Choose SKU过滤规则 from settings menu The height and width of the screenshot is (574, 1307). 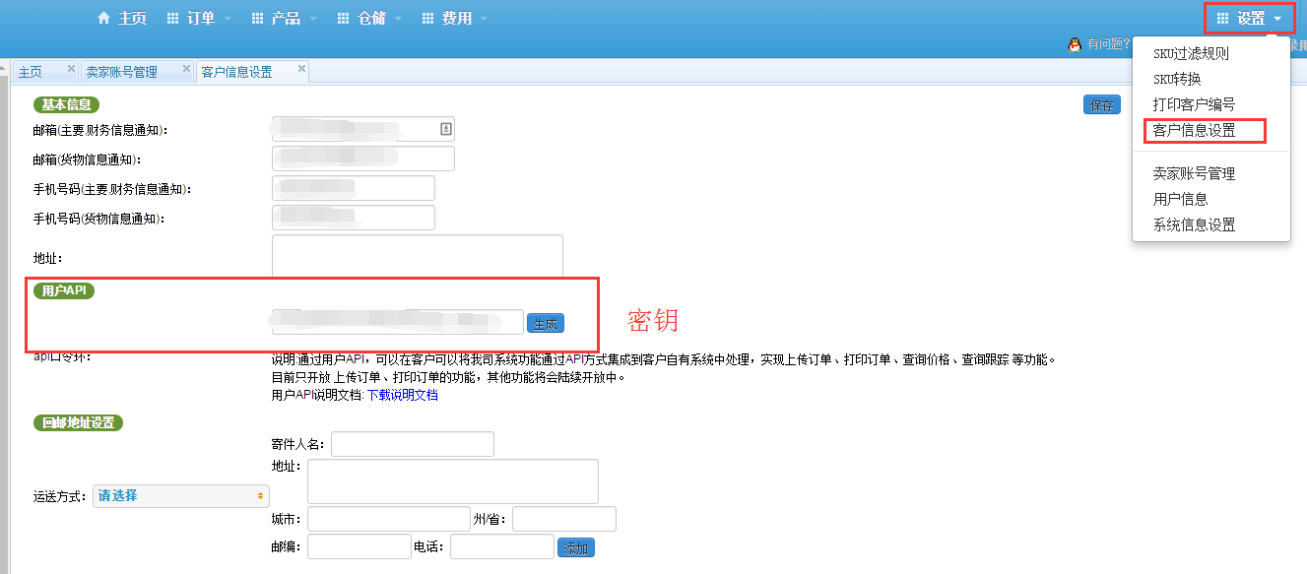point(1191,54)
